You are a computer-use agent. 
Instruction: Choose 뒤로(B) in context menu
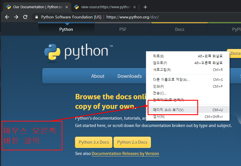pos(188,56)
